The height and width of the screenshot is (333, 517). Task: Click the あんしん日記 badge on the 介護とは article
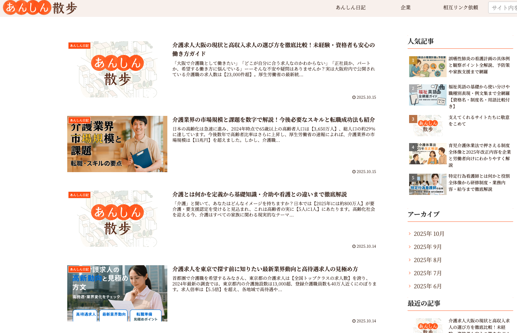click(x=79, y=195)
